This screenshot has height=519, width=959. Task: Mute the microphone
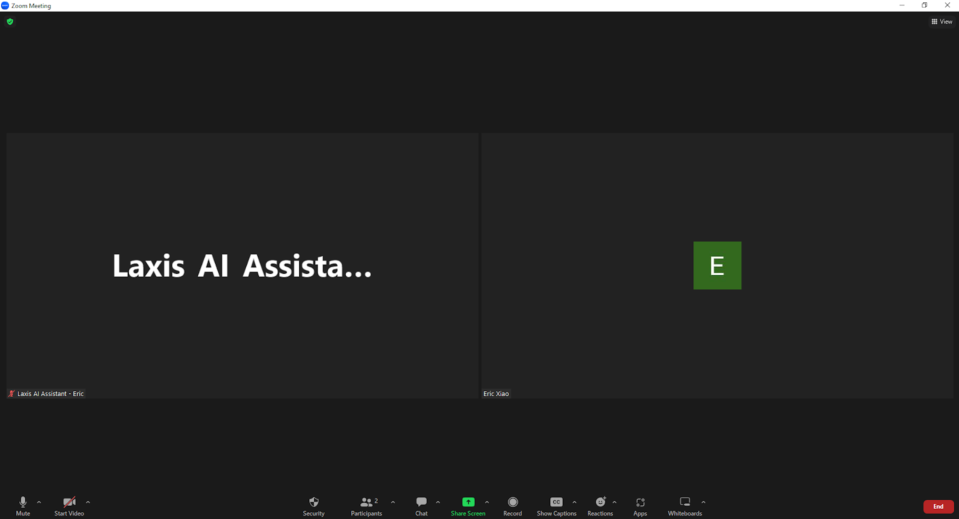(x=23, y=506)
